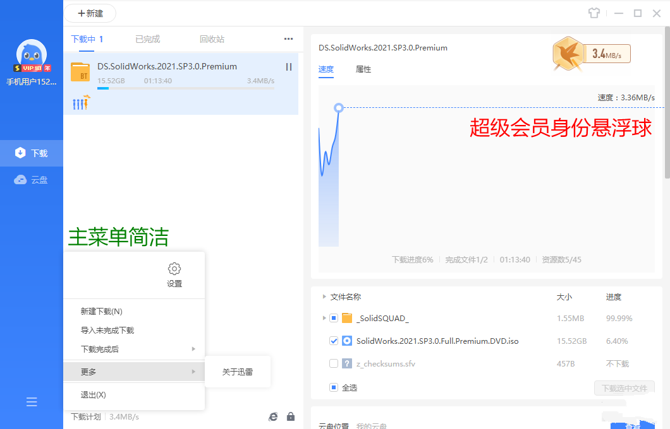Screen dimensions: 670x429
Task: Select 关于迅雷 from submenu
Action: point(238,372)
